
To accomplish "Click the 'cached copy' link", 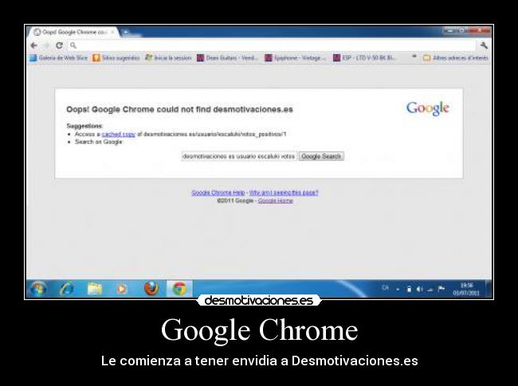I will 118,134.
